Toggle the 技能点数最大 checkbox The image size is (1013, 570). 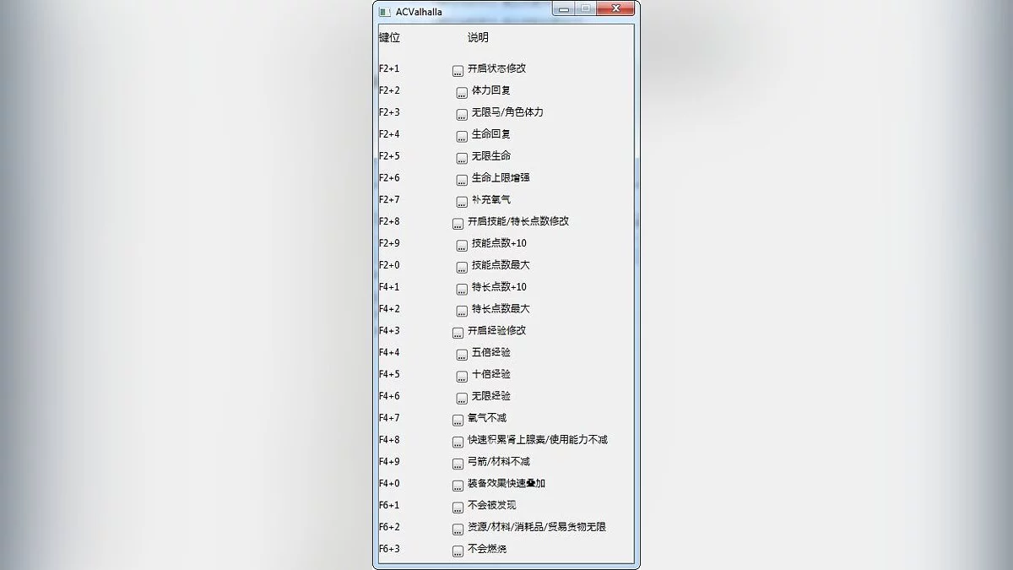click(462, 268)
